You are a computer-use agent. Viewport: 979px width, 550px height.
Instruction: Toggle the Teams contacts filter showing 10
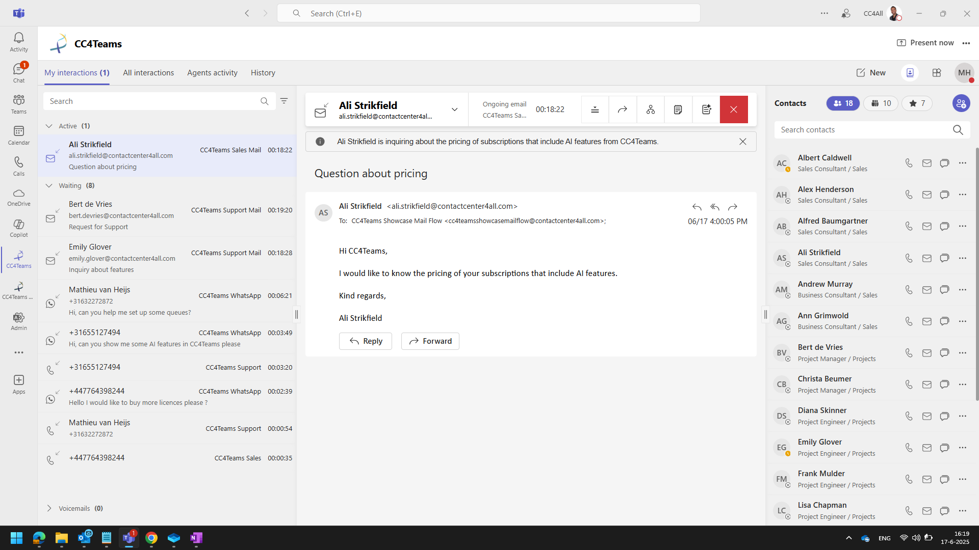881,103
